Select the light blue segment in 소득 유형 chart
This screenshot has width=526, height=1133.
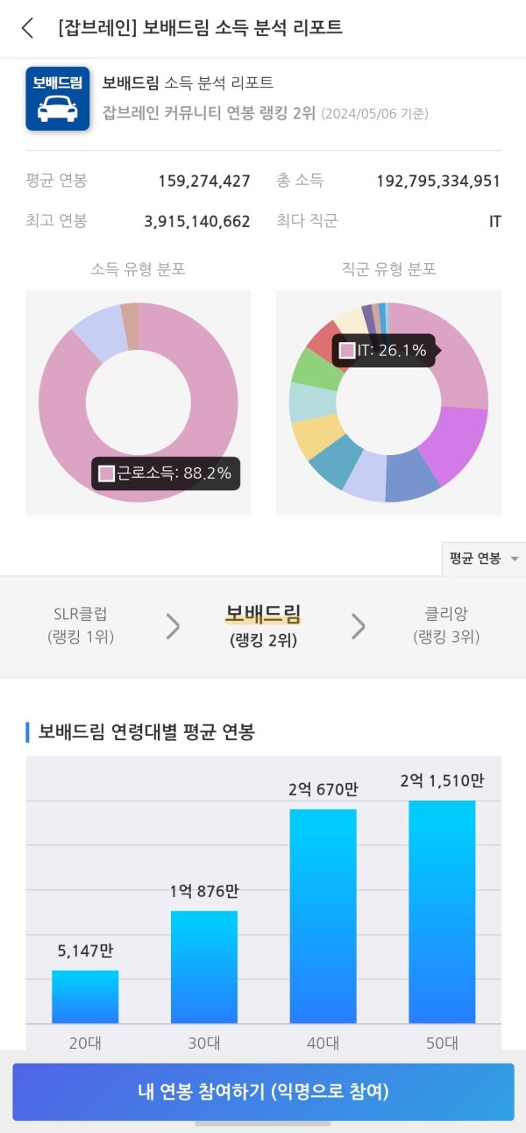click(98, 333)
